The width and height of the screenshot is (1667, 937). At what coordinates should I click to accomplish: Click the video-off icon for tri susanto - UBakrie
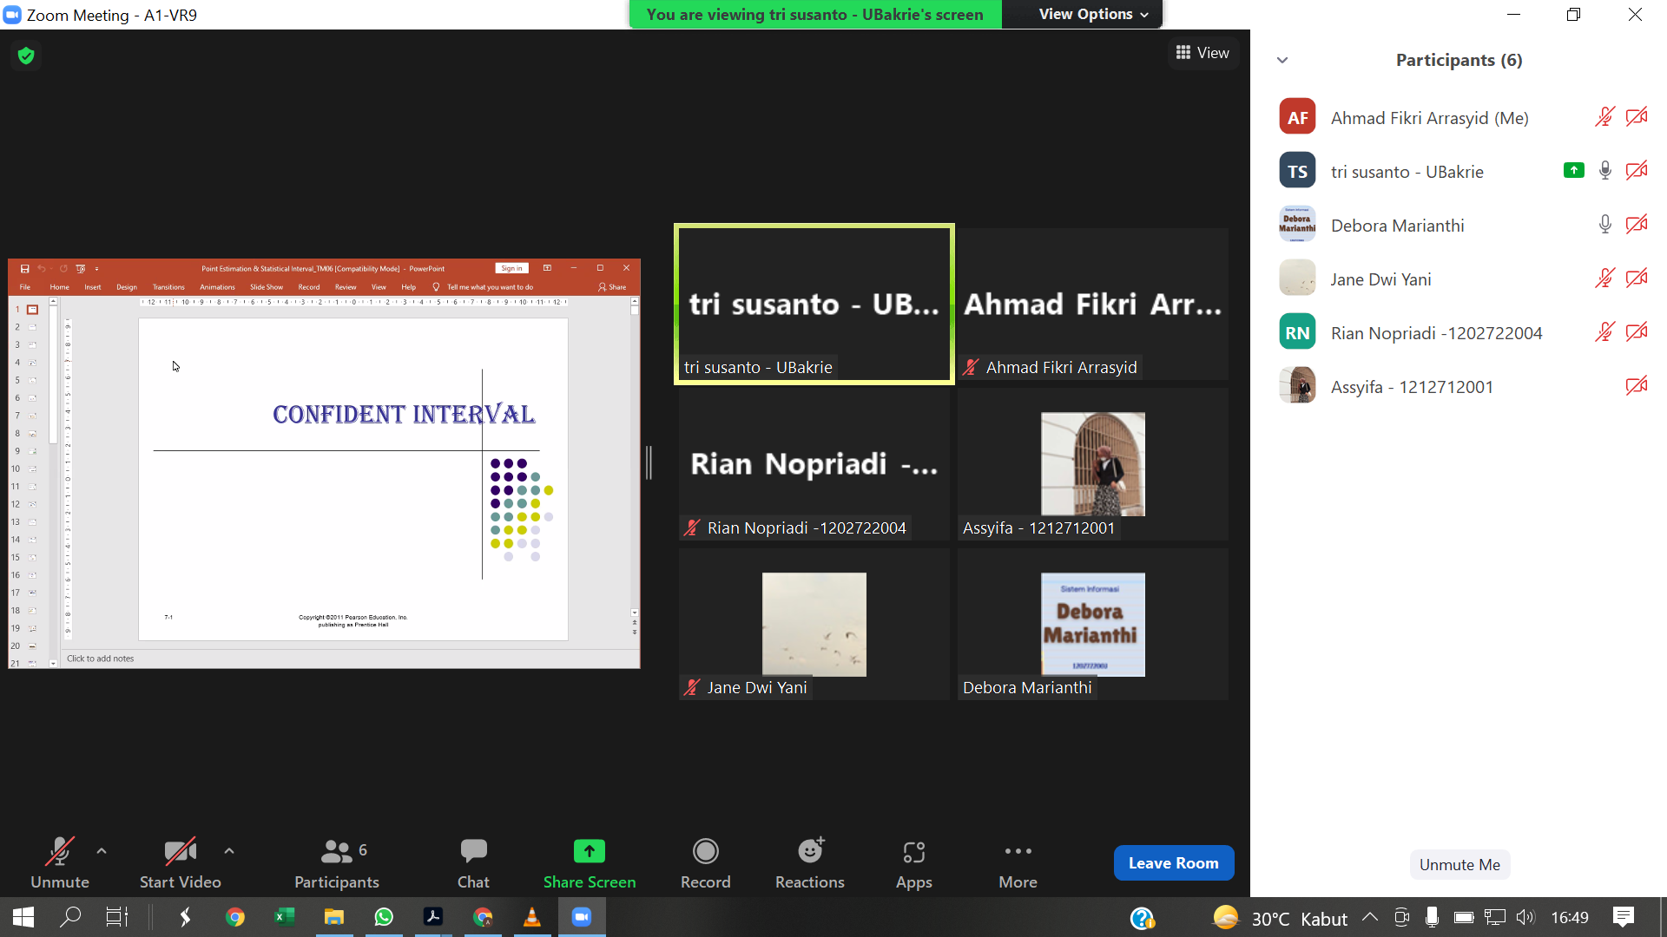tap(1637, 171)
